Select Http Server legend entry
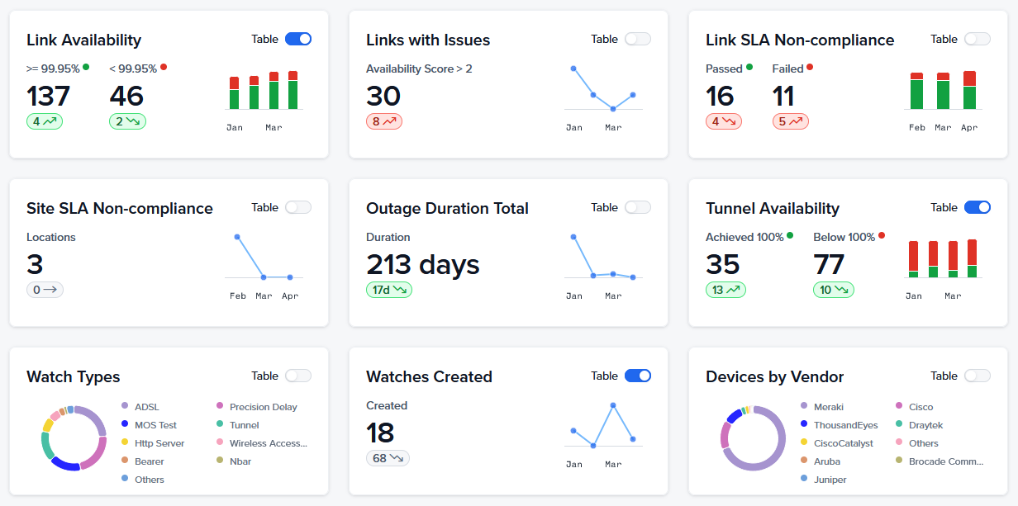Viewport: 1018px width, 506px height. [x=153, y=443]
